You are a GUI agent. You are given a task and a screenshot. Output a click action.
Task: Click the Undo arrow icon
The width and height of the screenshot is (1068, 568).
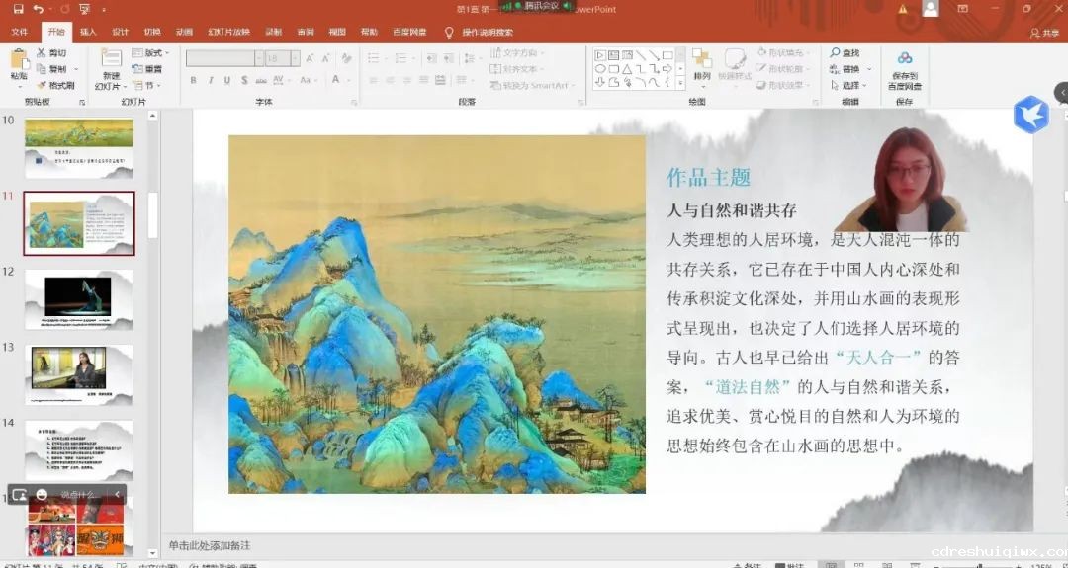coord(39,9)
